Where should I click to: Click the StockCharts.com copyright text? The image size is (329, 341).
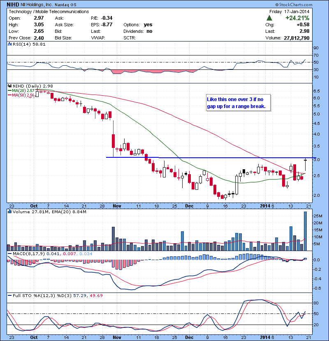[294, 5]
